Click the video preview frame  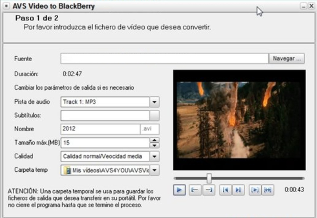tap(239, 120)
